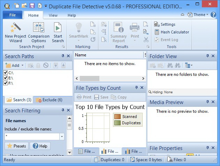Switch to the View ribbon tab
Viewport: 220px width, 166px height.
(x=53, y=15)
